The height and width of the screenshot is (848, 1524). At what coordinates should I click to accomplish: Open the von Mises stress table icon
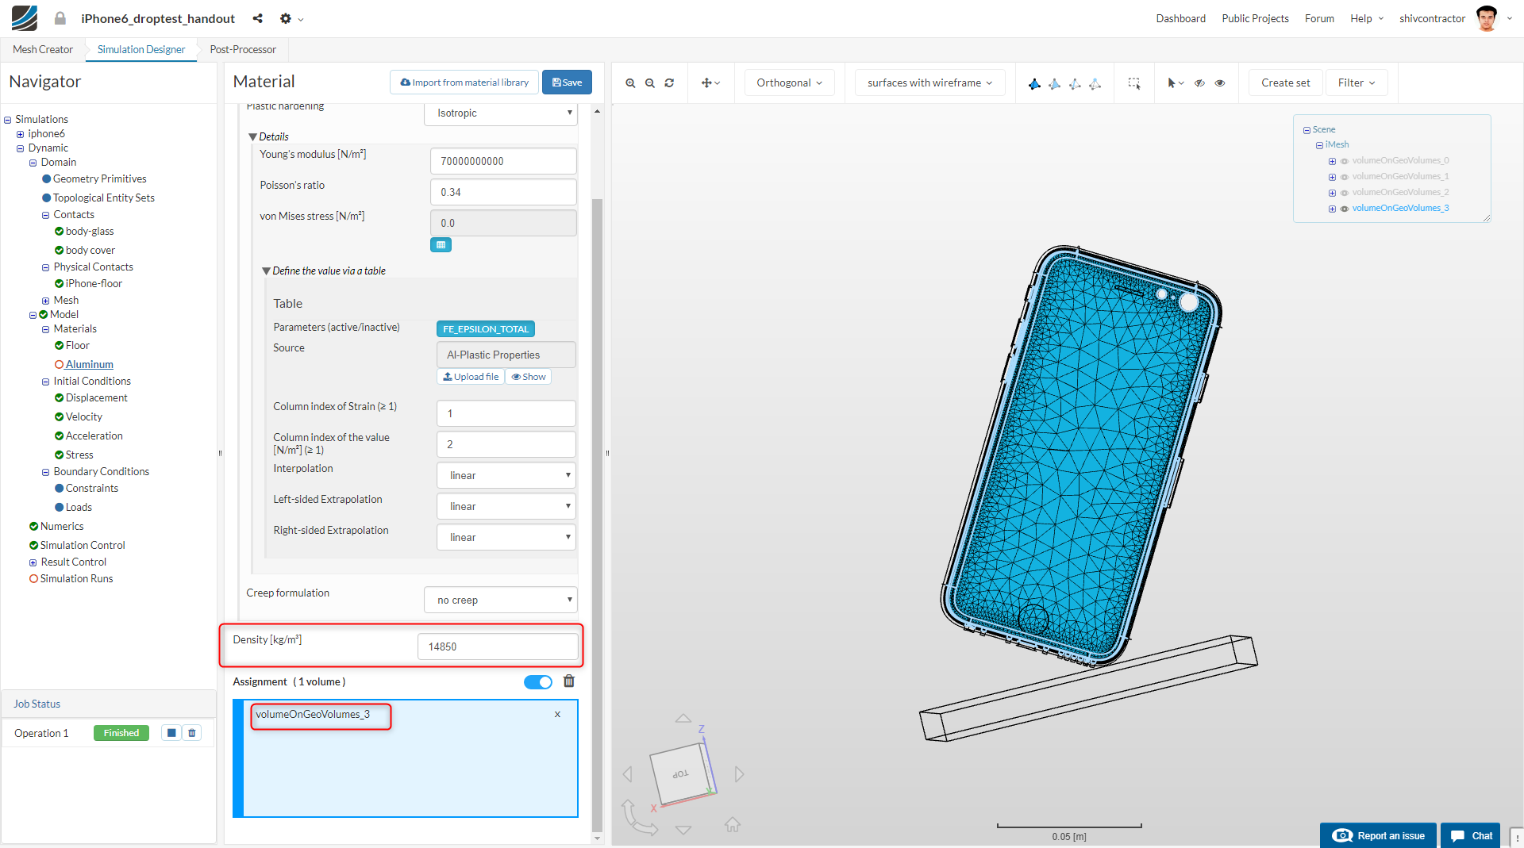[441, 245]
